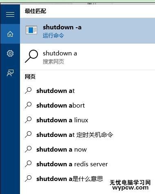
Task: Open the shutdown a now suggestion
Action: pyautogui.click(x=88, y=149)
